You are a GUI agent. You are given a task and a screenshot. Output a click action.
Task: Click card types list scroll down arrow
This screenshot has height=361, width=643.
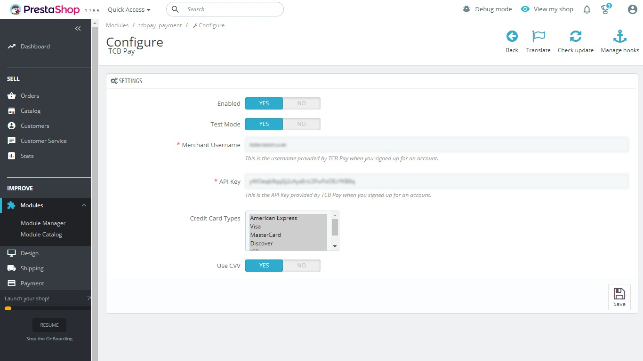pos(335,246)
